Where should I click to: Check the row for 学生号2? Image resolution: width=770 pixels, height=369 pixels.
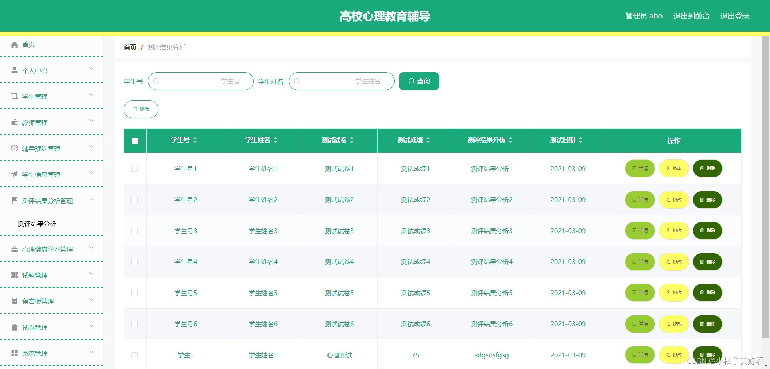134,200
